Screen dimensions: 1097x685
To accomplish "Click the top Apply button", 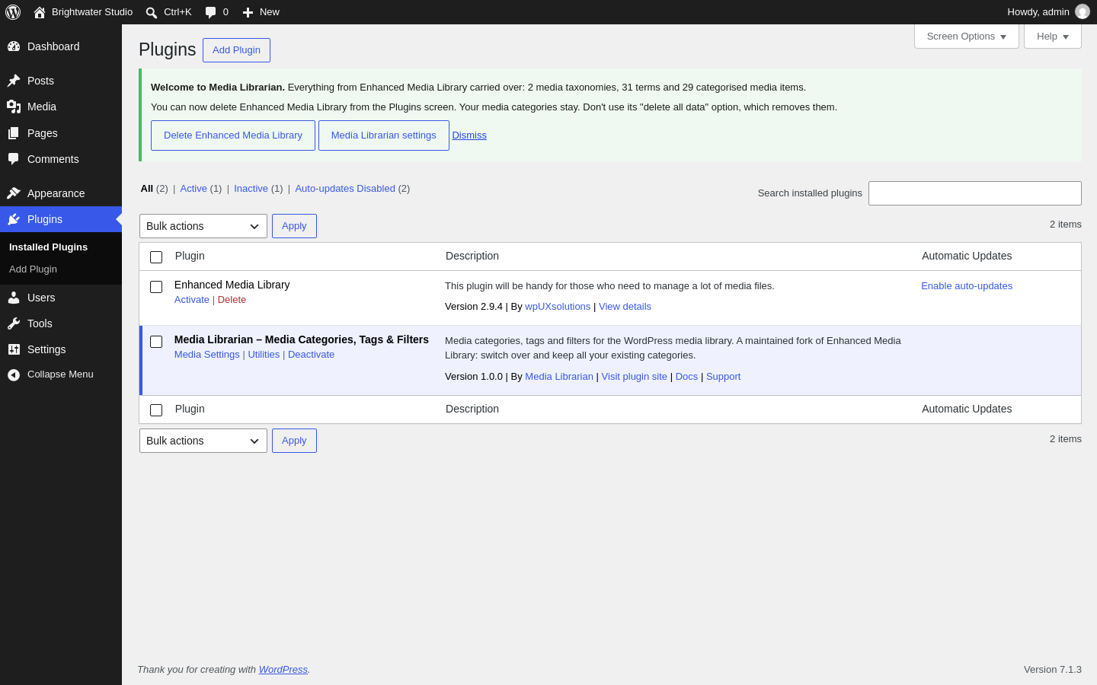I will pyautogui.click(x=294, y=226).
